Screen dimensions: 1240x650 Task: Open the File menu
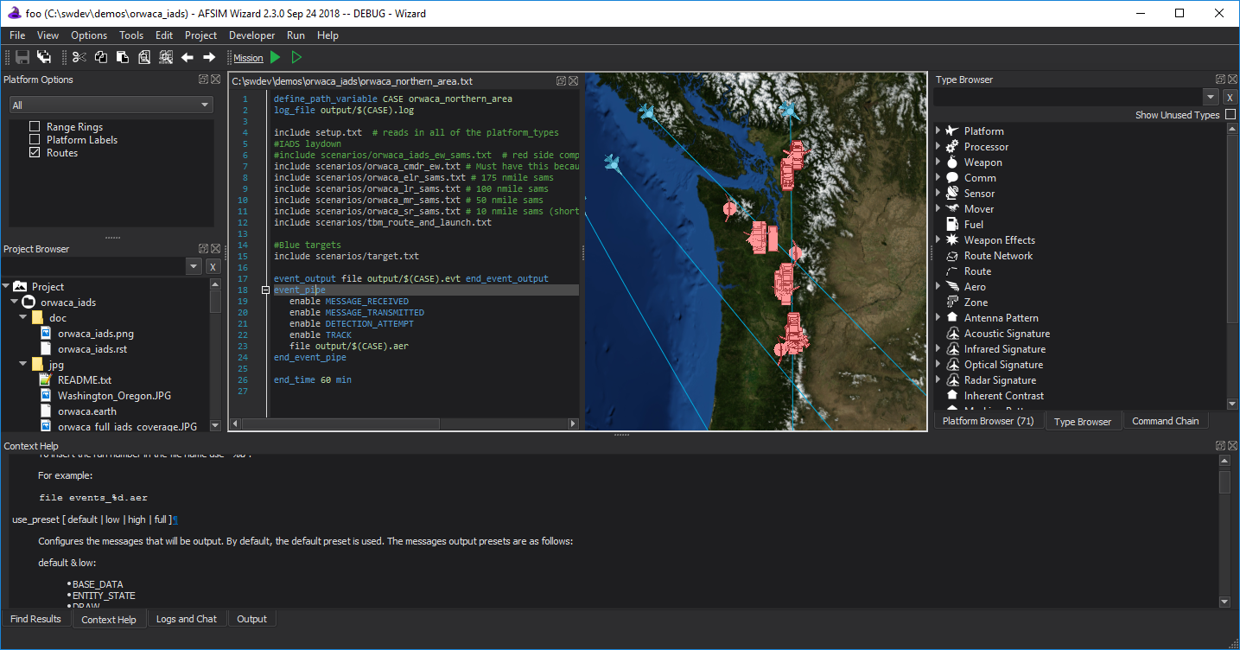tap(17, 35)
